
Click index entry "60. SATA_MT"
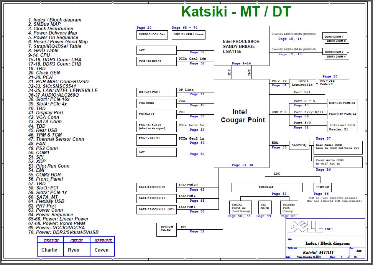click(43, 197)
